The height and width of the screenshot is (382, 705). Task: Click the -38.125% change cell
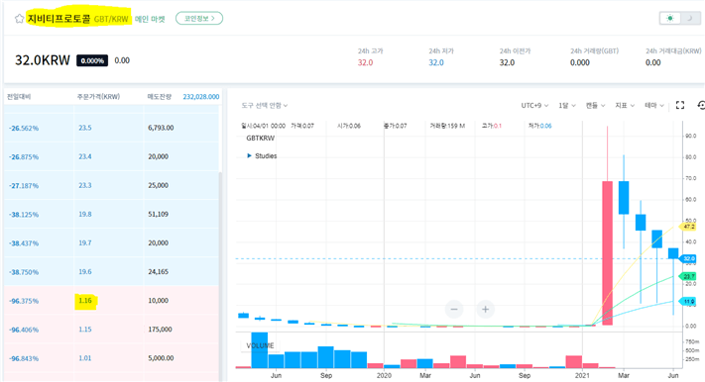[x=24, y=215]
